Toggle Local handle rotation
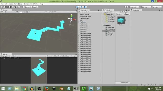The image size is (163, 91). coord(34,7)
